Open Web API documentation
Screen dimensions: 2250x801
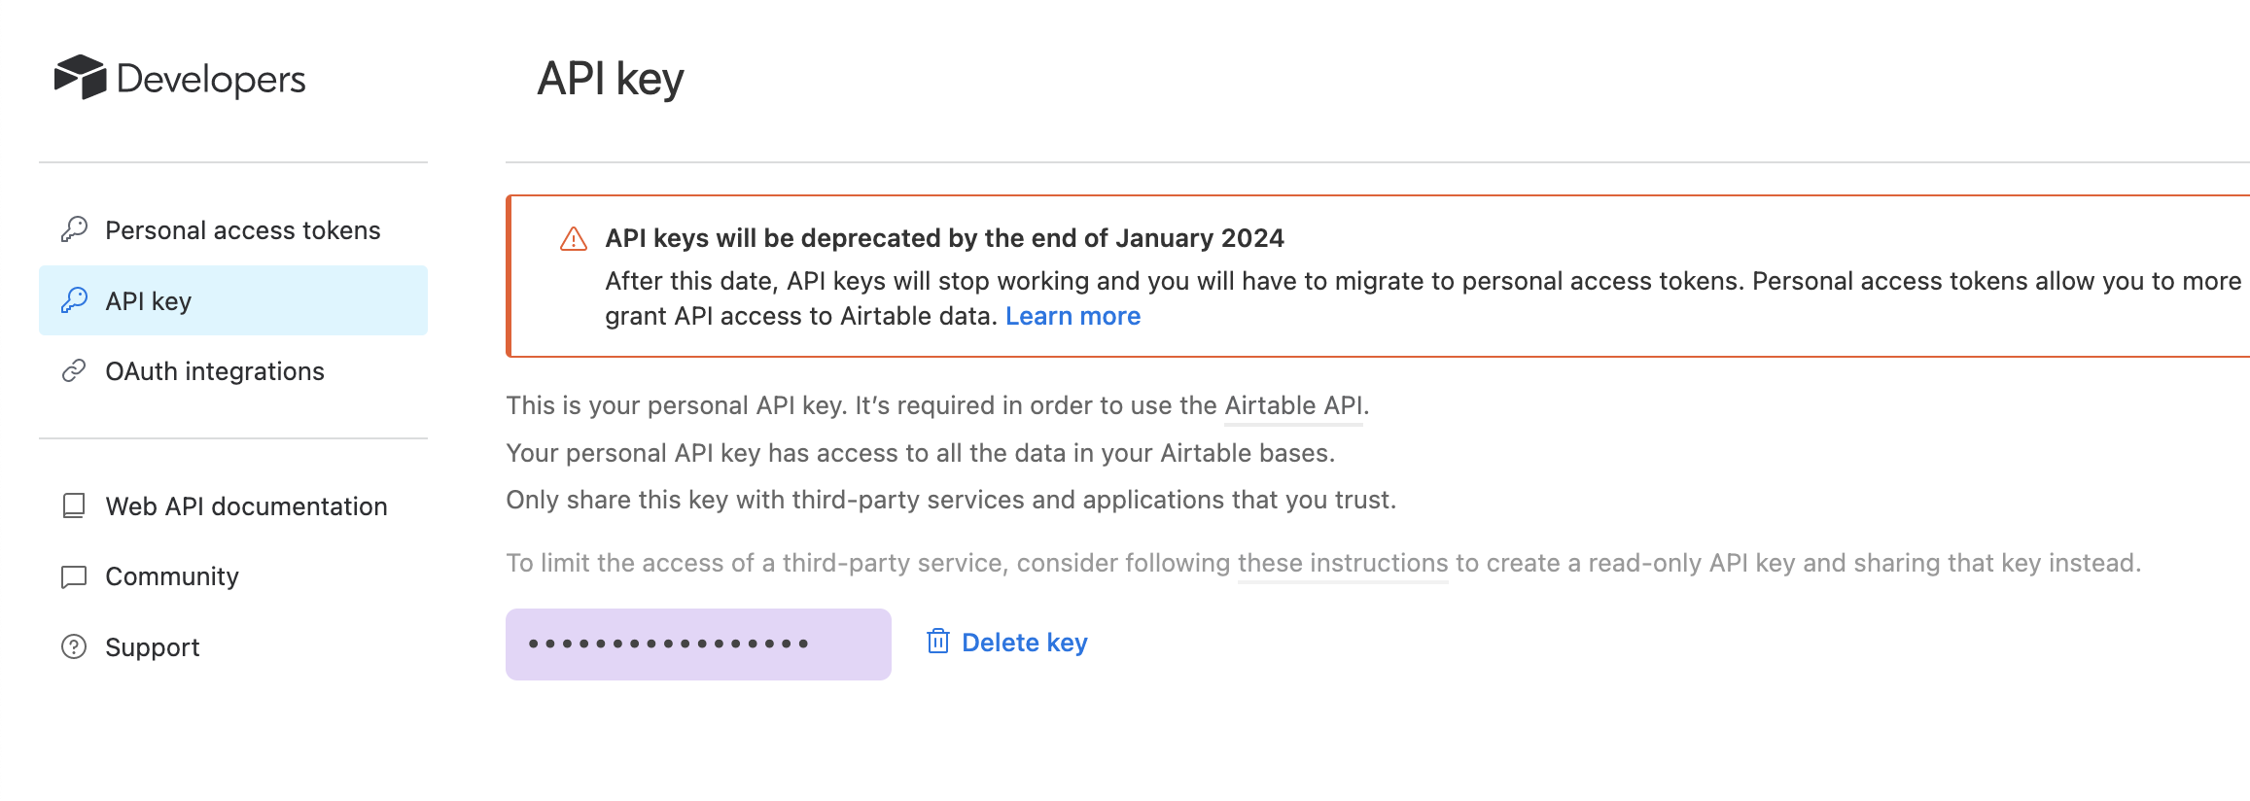[233, 506]
